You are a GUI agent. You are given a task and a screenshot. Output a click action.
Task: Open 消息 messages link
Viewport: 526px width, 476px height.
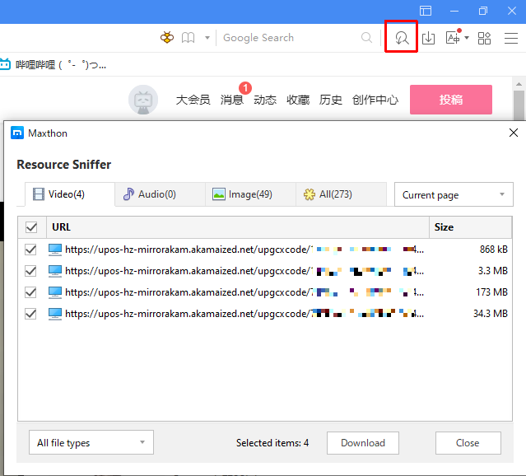[x=231, y=100]
